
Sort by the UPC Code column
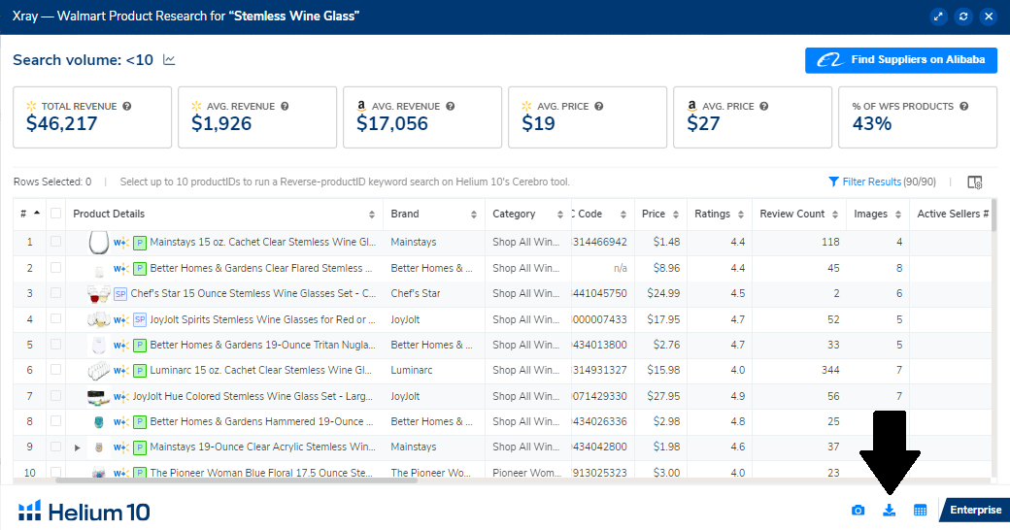coord(623,215)
